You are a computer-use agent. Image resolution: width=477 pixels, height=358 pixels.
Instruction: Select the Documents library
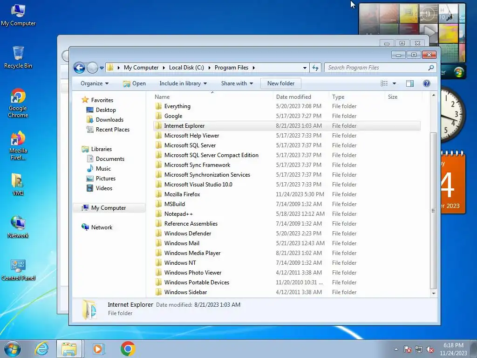pyautogui.click(x=106, y=158)
